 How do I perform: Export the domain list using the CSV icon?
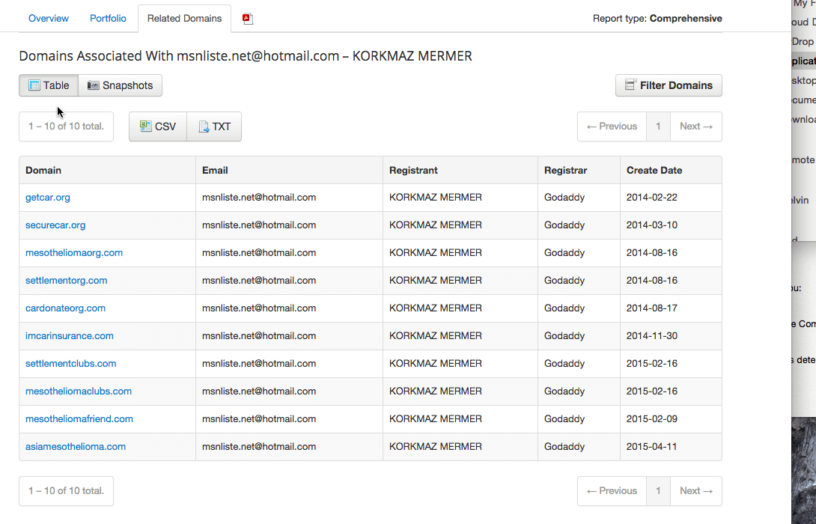pyautogui.click(x=146, y=127)
